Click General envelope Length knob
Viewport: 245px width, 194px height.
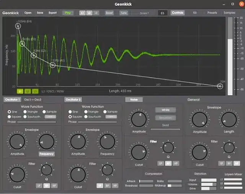(229, 120)
